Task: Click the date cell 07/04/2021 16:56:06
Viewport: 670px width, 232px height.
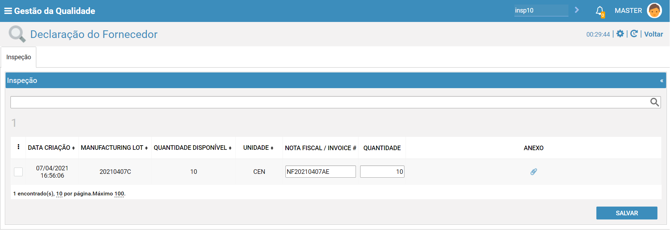Action: [52, 172]
